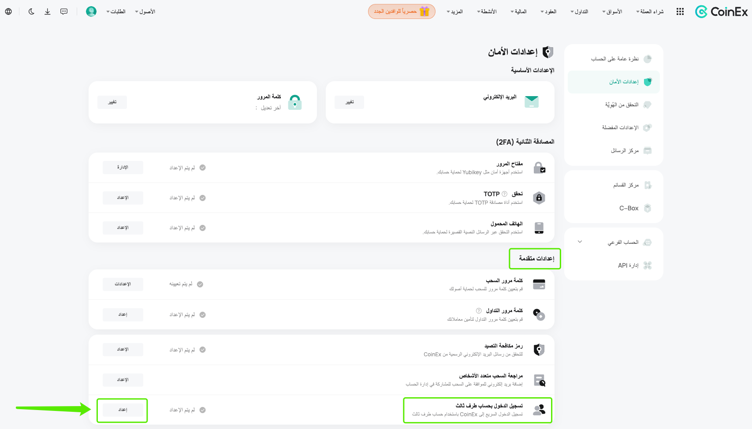
Task: Open the chat support icon
Action: coord(64,11)
